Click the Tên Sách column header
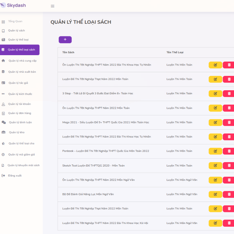Viewport: 234px width, 234px height. pos(68,52)
